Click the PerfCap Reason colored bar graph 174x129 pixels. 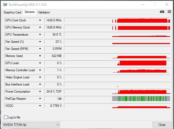[117, 99]
